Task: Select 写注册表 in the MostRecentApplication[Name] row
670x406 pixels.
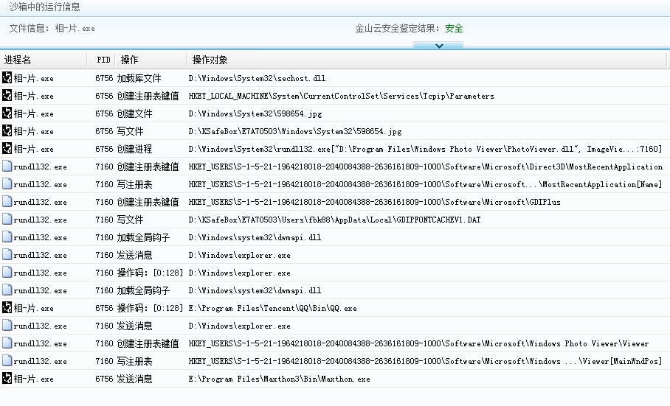Action: pos(134,185)
